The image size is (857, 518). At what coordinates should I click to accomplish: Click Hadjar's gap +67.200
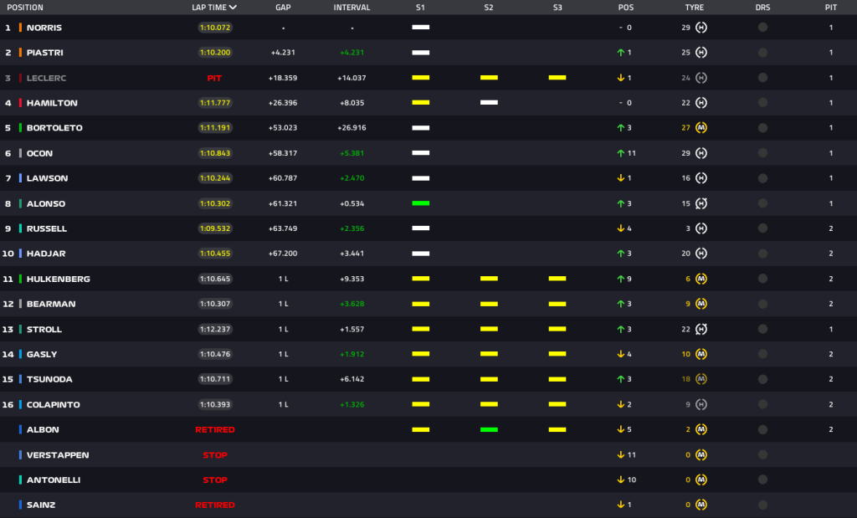pos(283,254)
